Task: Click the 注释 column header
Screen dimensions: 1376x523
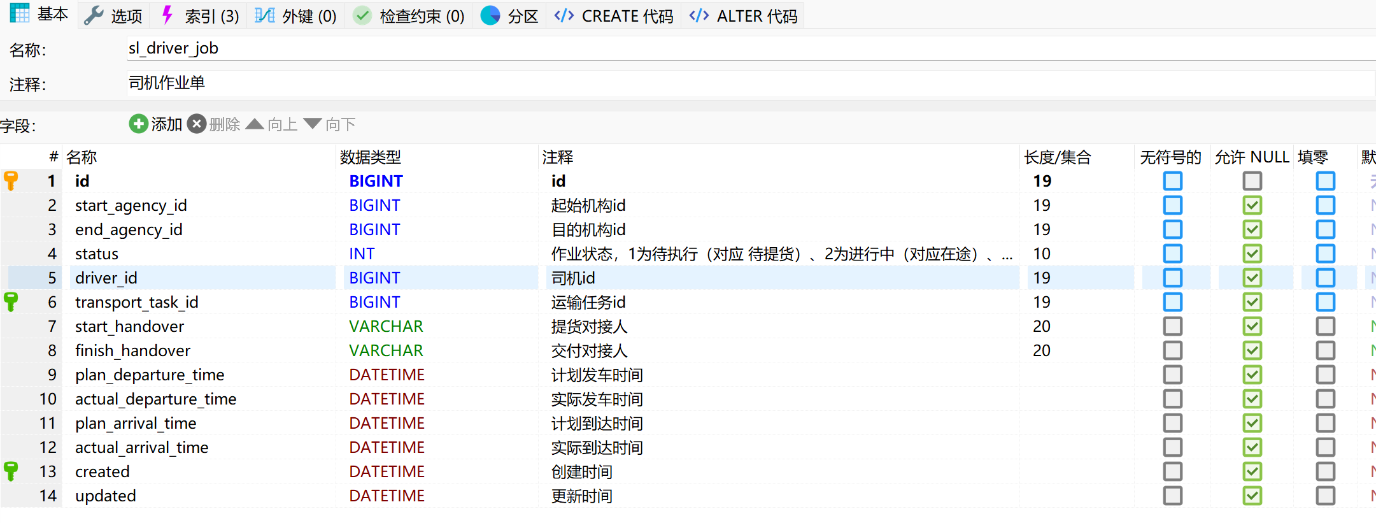Action: pos(558,157)
